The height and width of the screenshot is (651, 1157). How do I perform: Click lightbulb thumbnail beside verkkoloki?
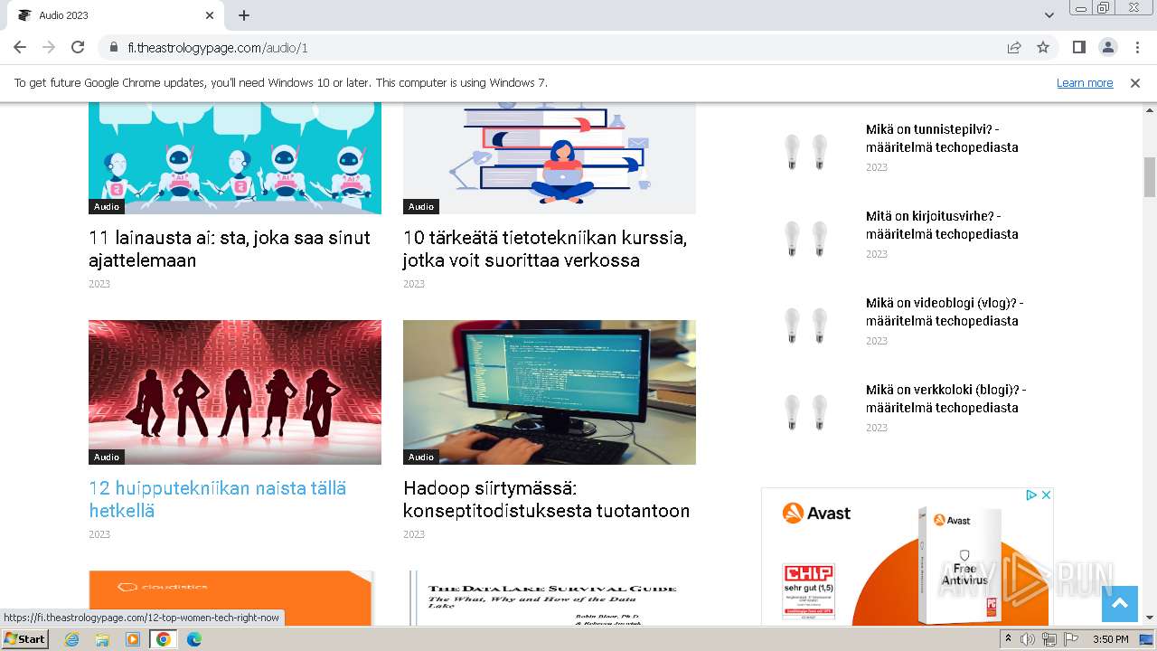tap(805, 411)
